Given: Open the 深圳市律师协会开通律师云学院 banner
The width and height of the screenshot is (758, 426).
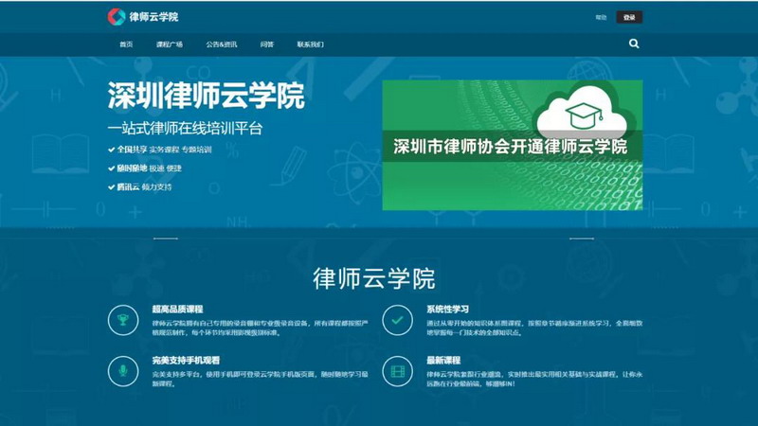Looking at the screenshot, I should point(513,145).
